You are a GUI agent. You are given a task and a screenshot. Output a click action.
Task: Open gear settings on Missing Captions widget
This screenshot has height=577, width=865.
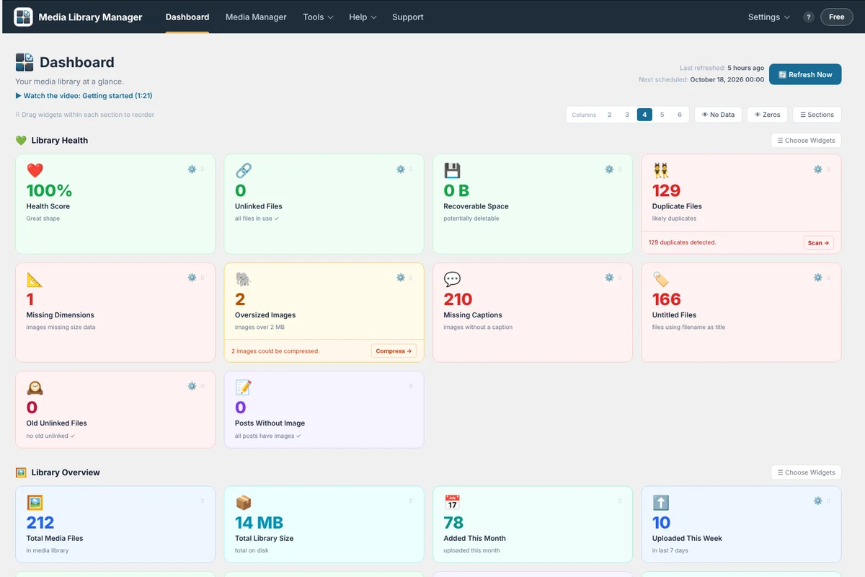point(609,278)
